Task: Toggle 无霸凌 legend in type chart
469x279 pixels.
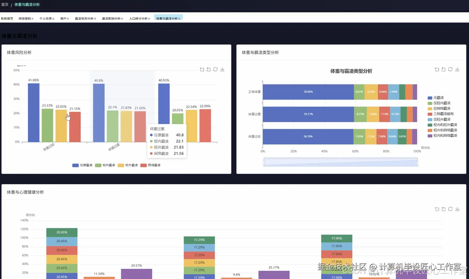Action: [x=436, y=98]
